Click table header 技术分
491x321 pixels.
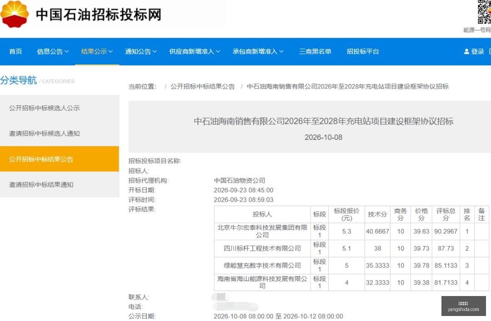click(377, 214)
